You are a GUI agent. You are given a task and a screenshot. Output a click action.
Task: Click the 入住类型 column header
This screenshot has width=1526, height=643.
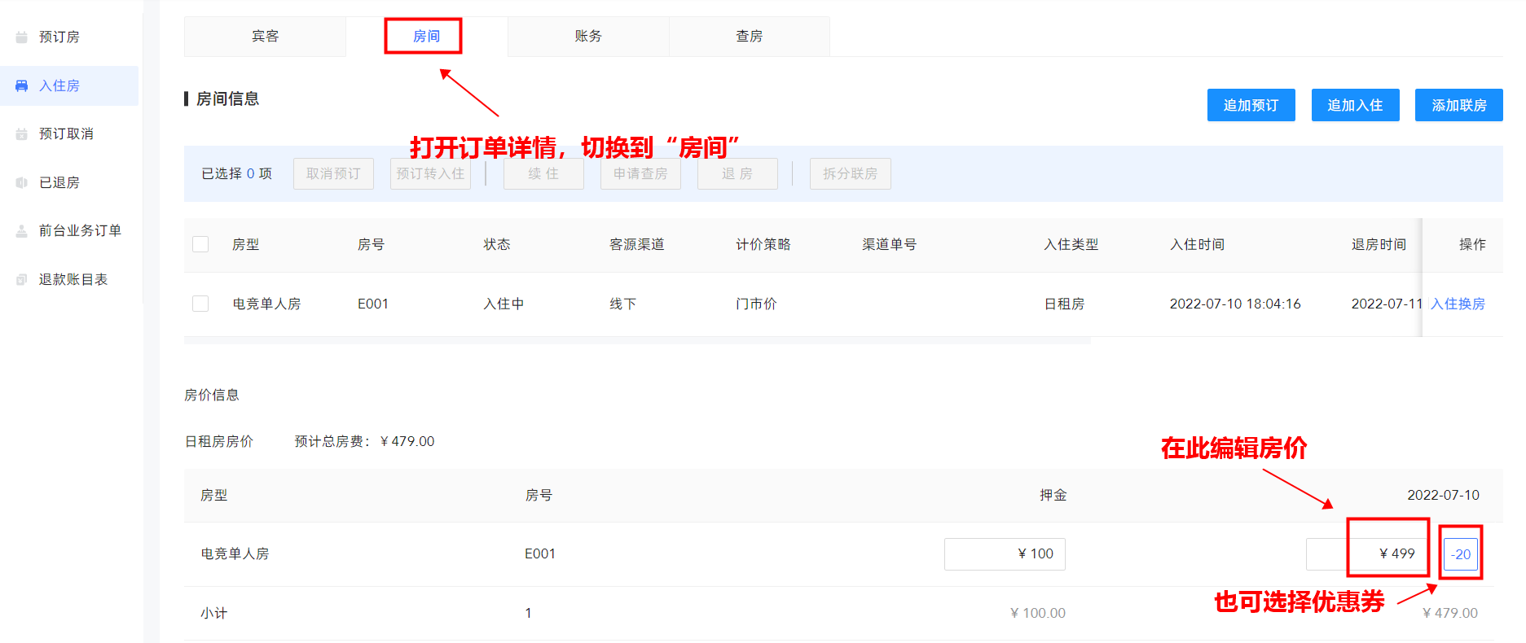tap(1071, 244)
